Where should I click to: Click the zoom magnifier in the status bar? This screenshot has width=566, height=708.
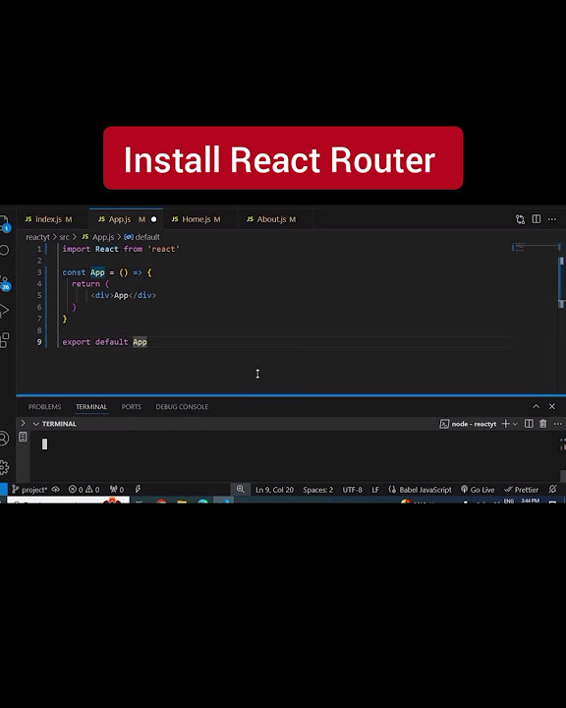click(x=240, y=489)
